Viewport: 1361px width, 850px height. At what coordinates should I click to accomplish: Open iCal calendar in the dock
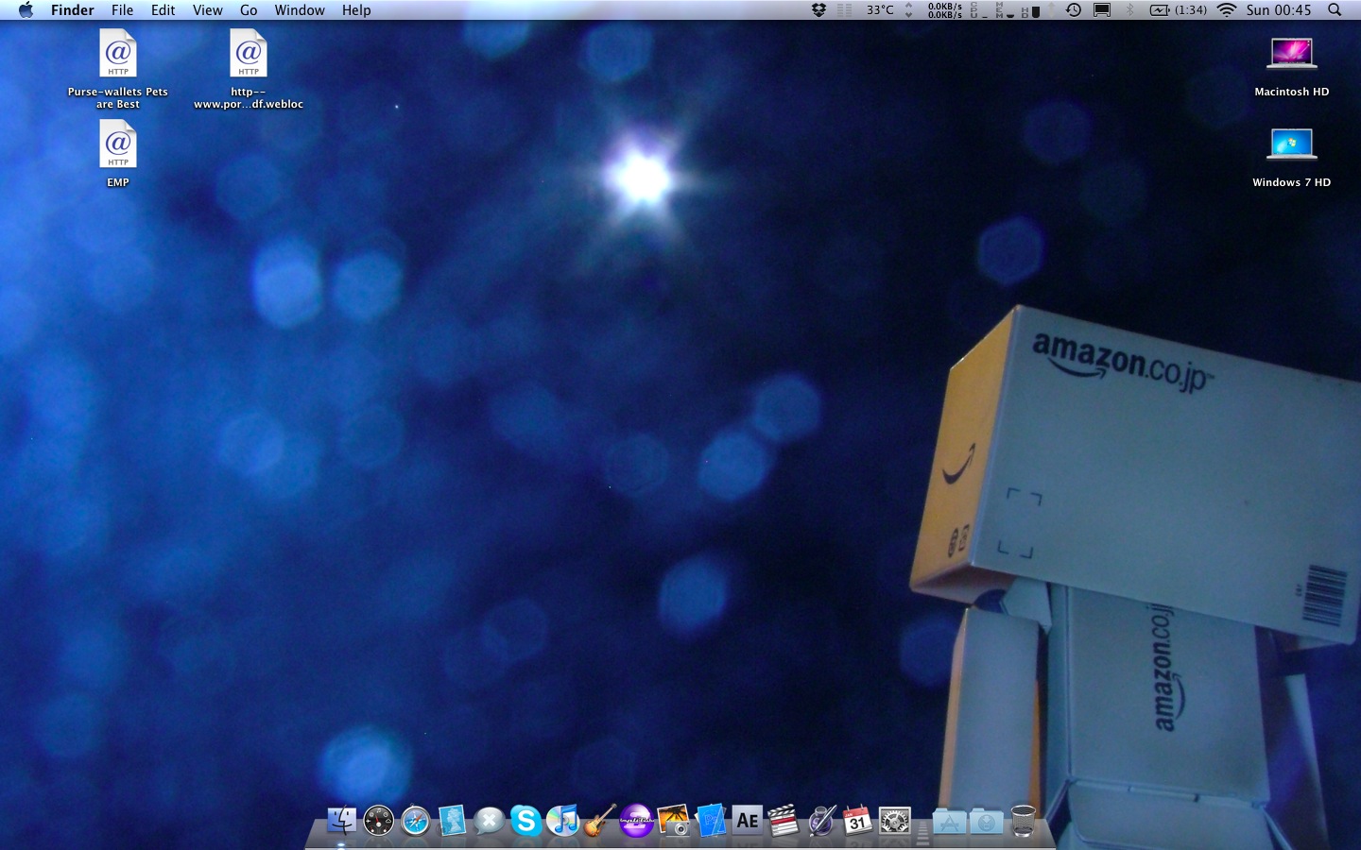tap(857, 821)
